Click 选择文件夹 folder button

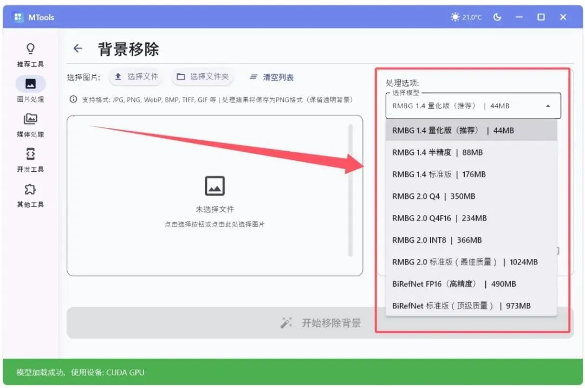pos(203,77)
